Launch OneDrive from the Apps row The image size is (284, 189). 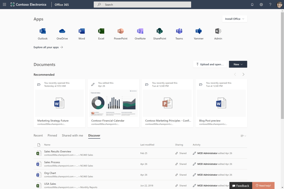[x=62, y=31]
